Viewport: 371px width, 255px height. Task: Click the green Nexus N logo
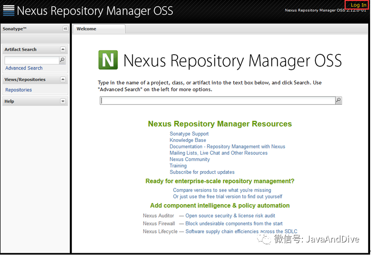click(x=108, y=60)
